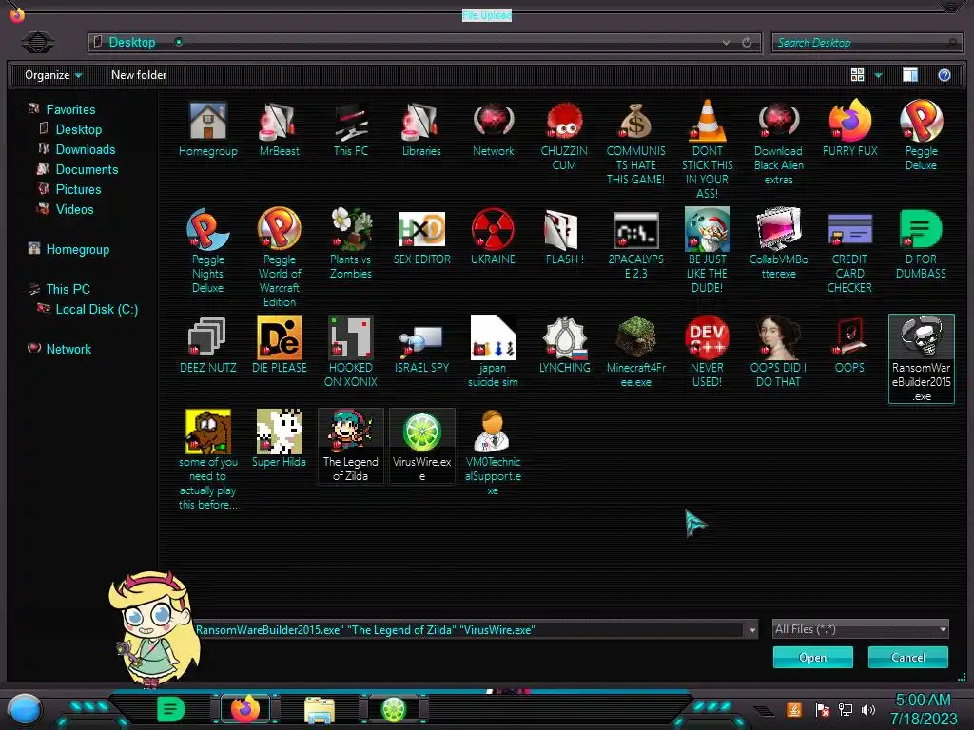Go to Videos in the sidebar
The image size is (974, 730).
click(74, 209)
